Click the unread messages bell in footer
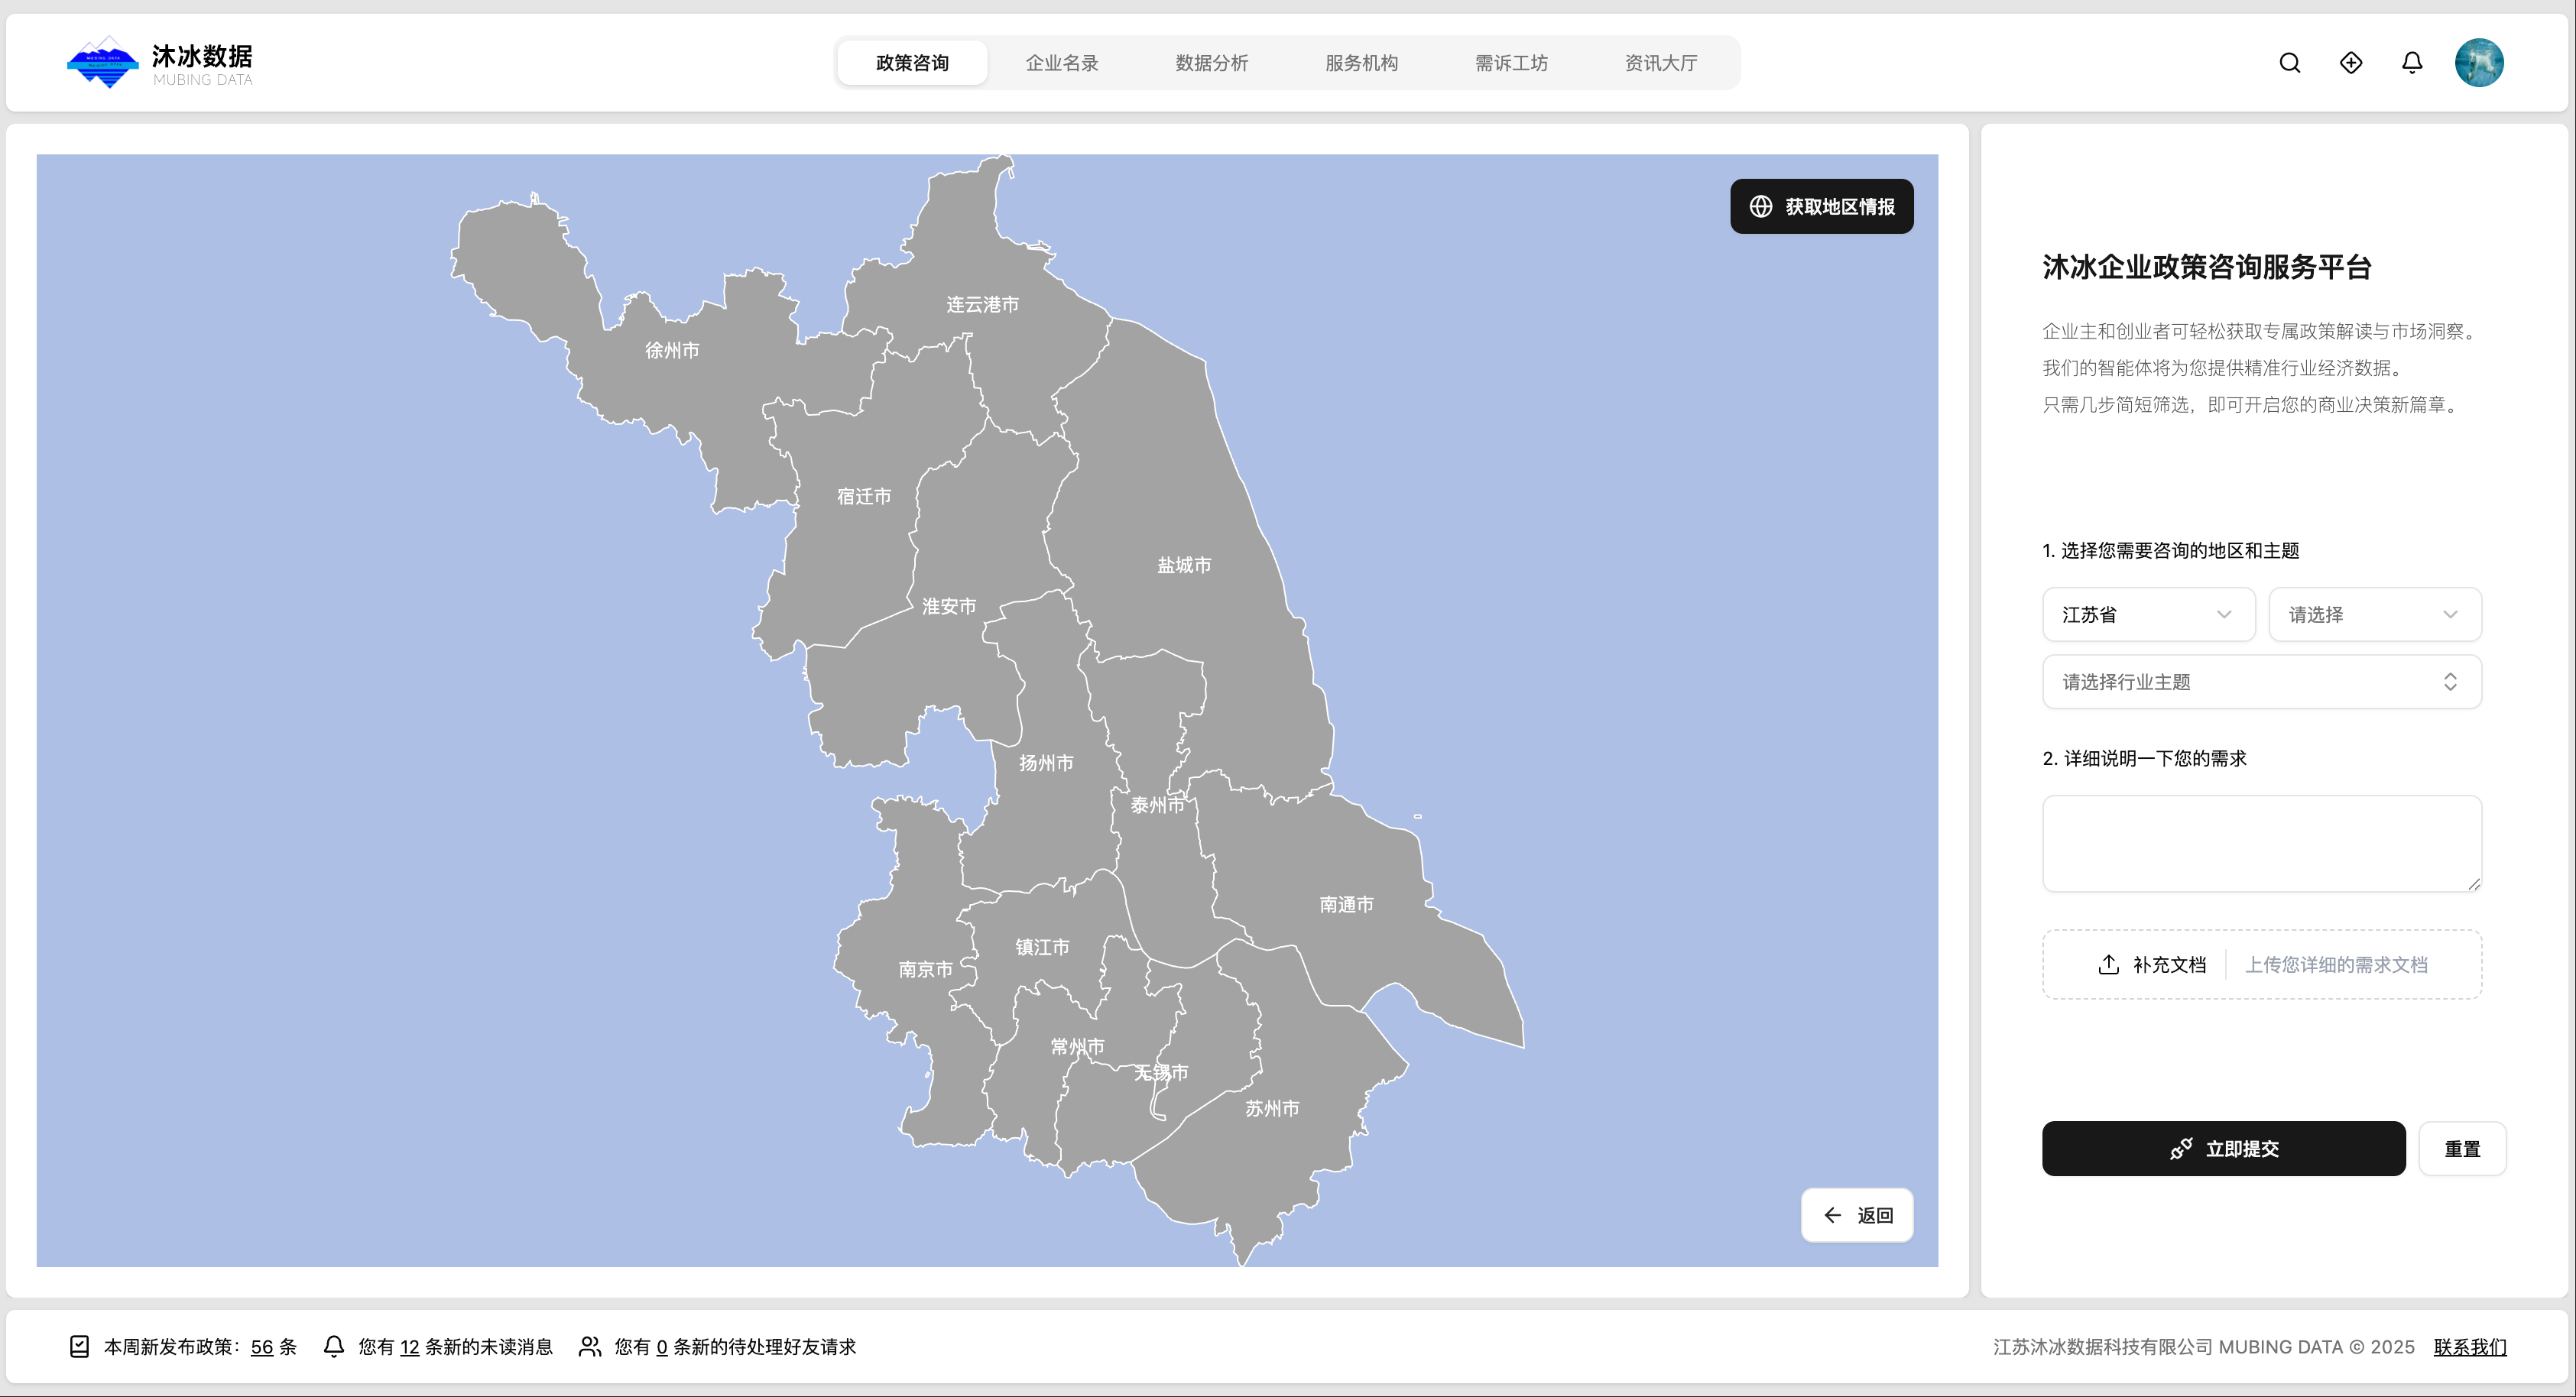Image resolution: width=2576 pixels, height=1397 pixels. pyautogui.click(x=334, y=1346)
